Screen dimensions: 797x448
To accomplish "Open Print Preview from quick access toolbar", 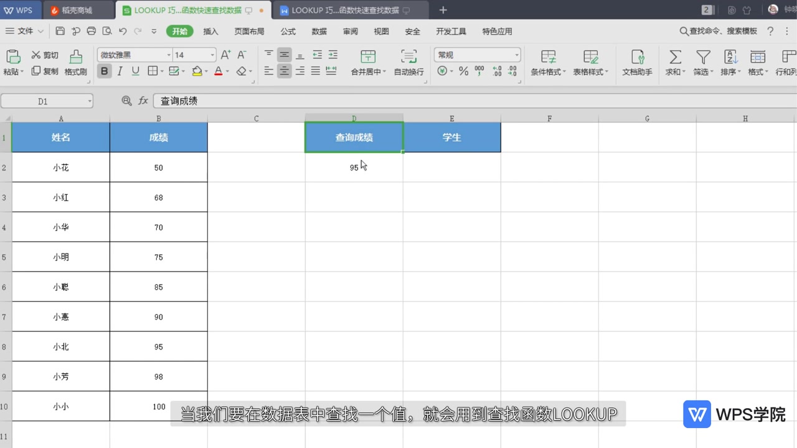I will [x=107, y=31].
